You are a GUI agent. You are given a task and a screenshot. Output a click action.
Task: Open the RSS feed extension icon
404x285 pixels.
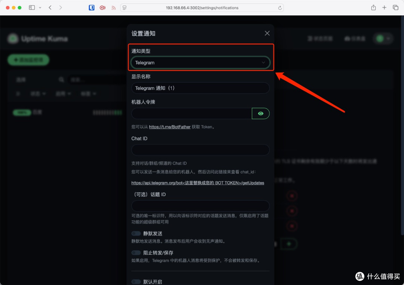pos(113,8)
